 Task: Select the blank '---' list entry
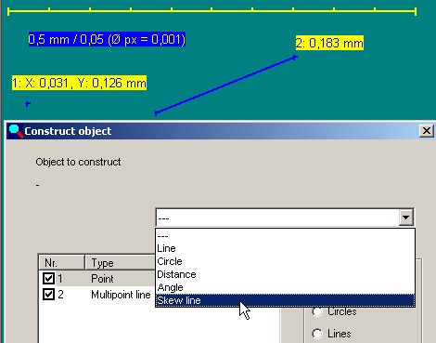coord(285,236)
